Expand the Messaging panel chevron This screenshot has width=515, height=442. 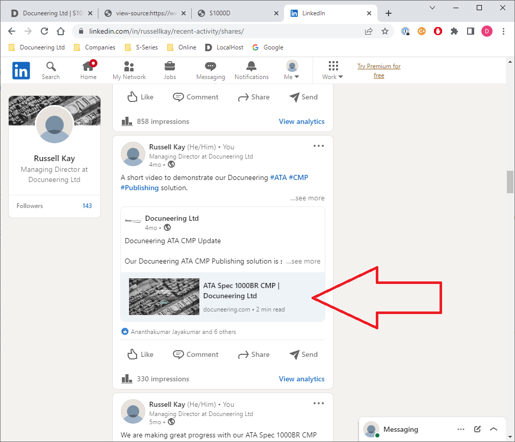pyautogui.click(x=493, y=429)
